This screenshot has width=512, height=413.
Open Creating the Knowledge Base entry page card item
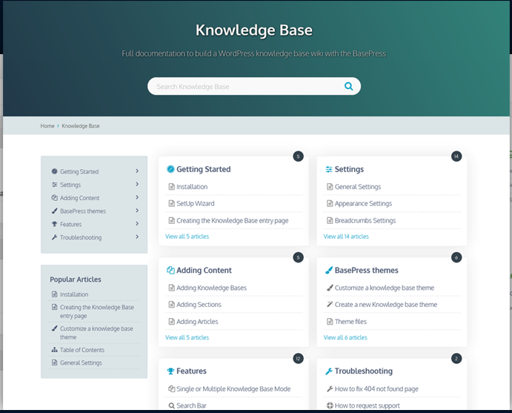[x=233, y=220]
